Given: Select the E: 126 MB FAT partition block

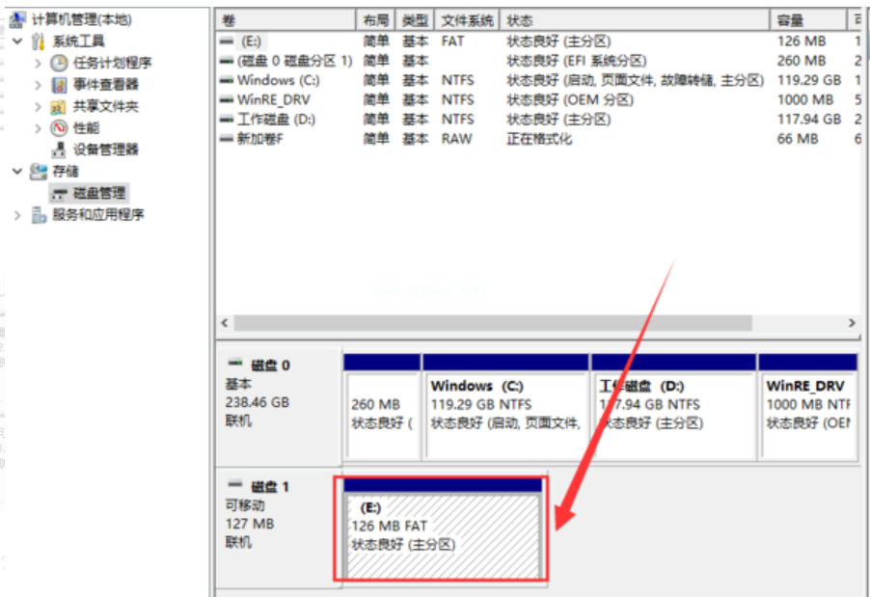Looking at the screenshot, I should [x=442, y=535].
